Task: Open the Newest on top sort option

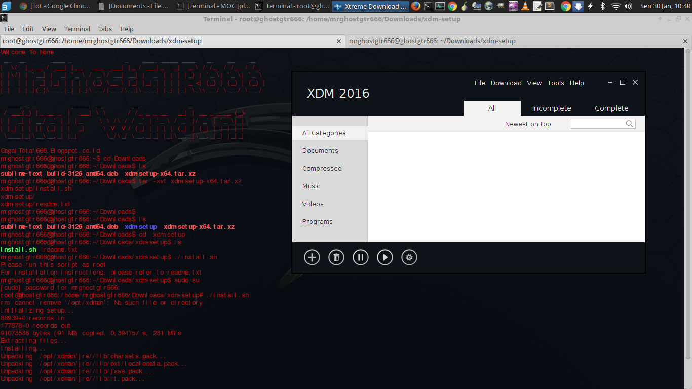Action: point(528,124)
